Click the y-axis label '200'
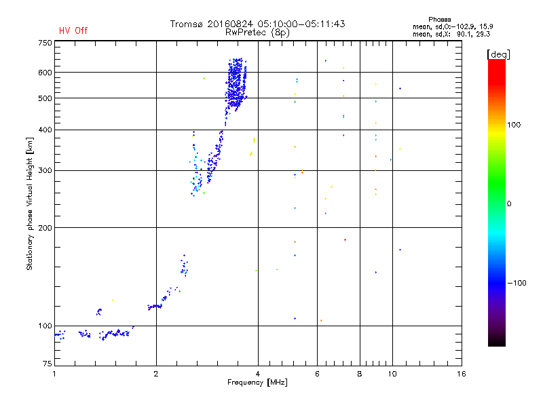 [x=45, y=228]
